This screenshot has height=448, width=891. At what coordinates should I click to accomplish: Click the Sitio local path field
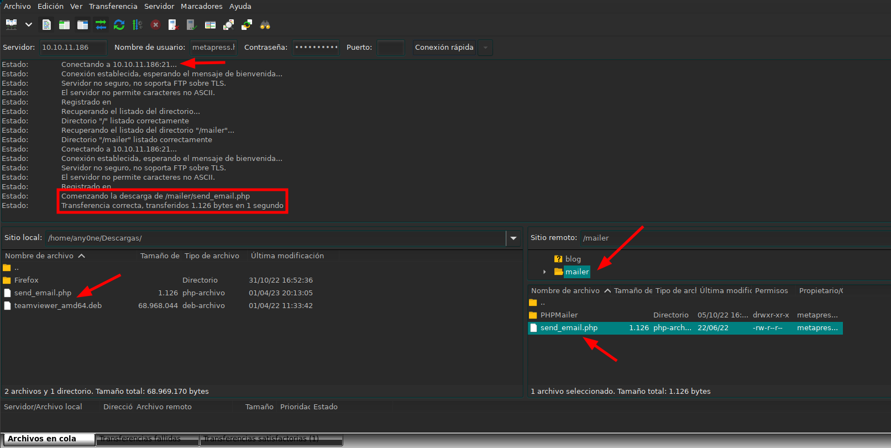(275, 238)
